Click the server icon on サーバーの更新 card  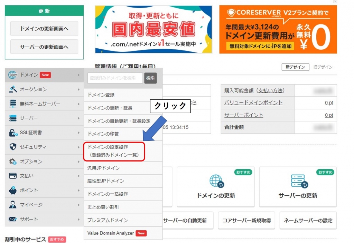(x=299, y=181)
